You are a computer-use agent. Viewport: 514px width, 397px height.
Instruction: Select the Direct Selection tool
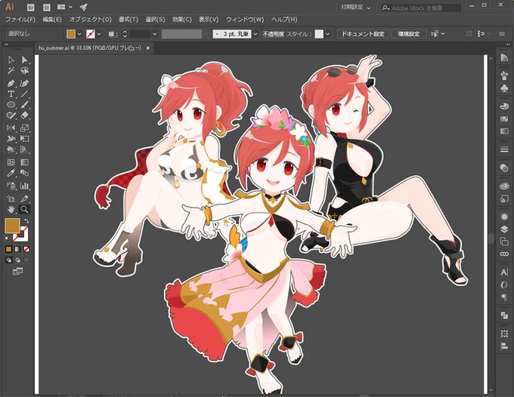(x=24, y=60)
